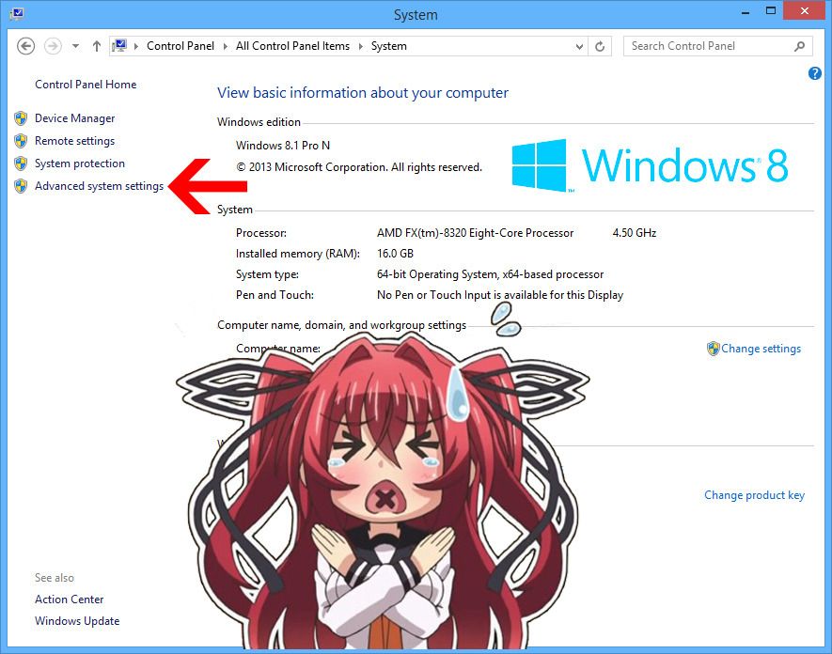Open Remote settings link
Viewport: 832px width, 654px height.
click(x=75, y=141)
